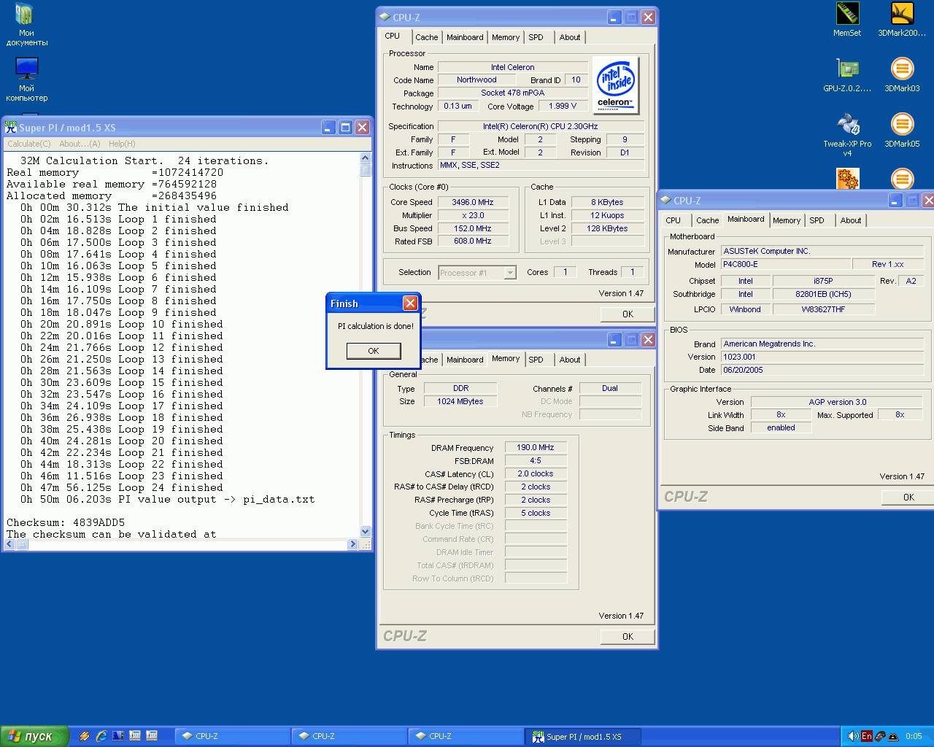The height and width of the screenshot is (747, 934).
Task: Click the Specification Celeron 2.30GHz field
Action: (541, 127)
